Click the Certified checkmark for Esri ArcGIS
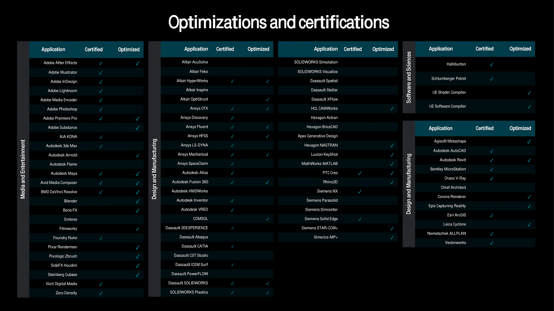Viewport: 554px width, 311px height. pos(491,215)
